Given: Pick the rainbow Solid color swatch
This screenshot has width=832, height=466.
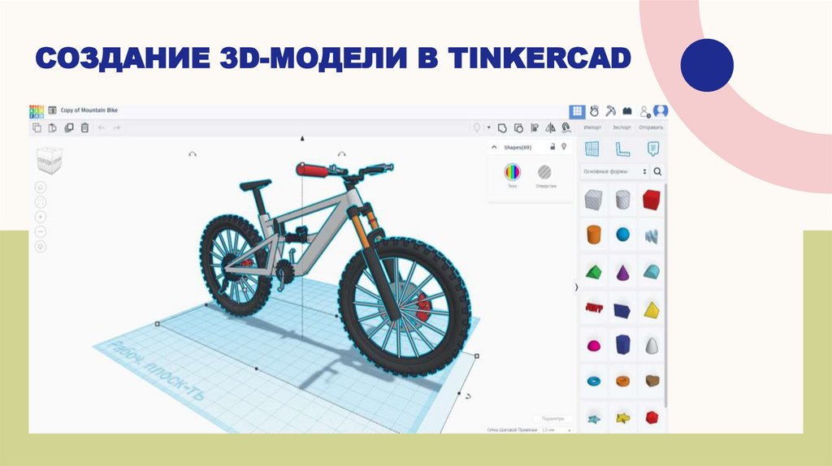Looking at the screenshot, I should point(512,172).
